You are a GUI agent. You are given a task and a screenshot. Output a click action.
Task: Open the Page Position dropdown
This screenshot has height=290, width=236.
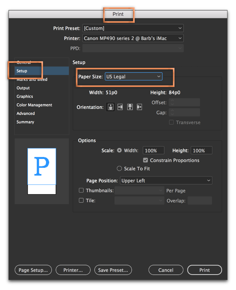pyautogui.click(x=166, y=181)
